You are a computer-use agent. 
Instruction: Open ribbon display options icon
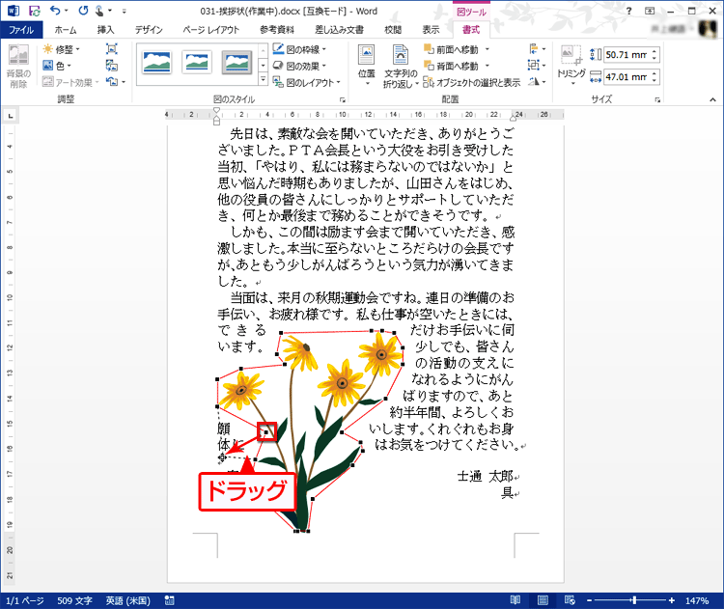650,11
